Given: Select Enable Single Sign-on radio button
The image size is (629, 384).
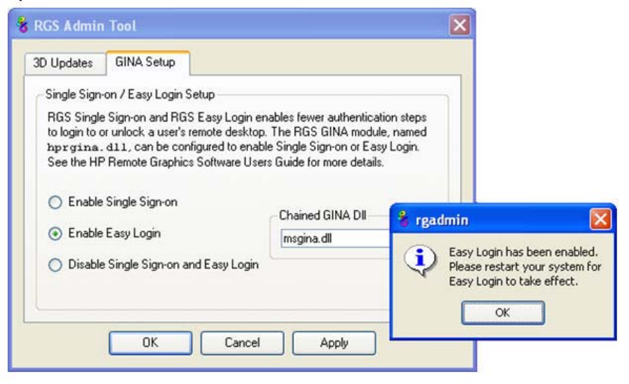Looking at the screenshot, I should [55, 202].
